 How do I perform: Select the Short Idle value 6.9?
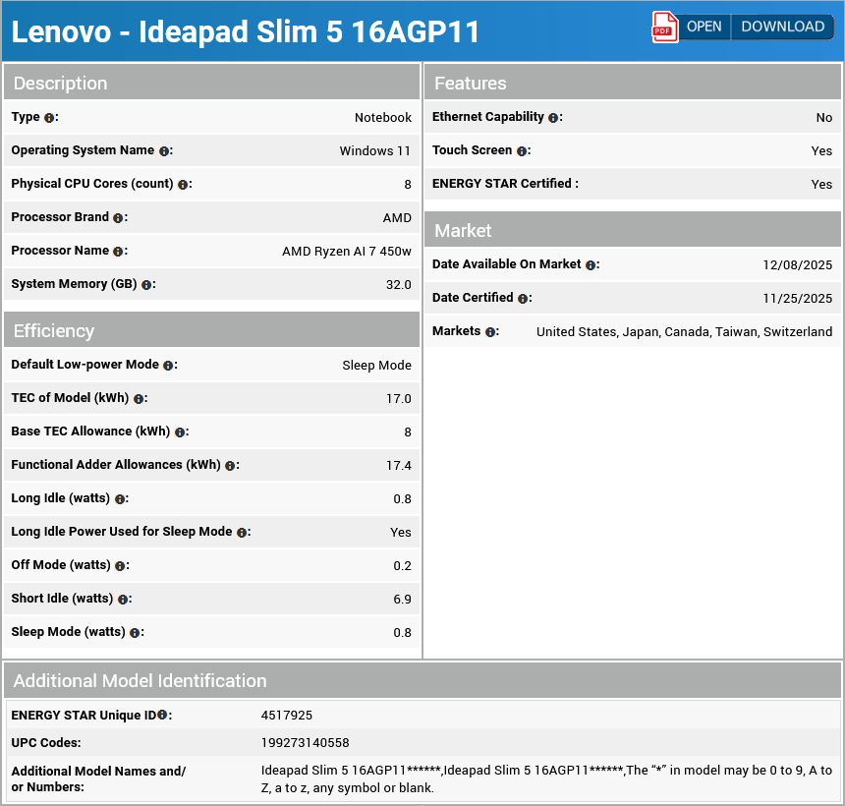click(403, 600)
